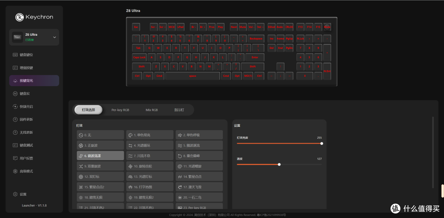This screenshot has width=444, height=218.
Task: Click the Tab key on keyboard preview
Action: (x=138, y=48)
